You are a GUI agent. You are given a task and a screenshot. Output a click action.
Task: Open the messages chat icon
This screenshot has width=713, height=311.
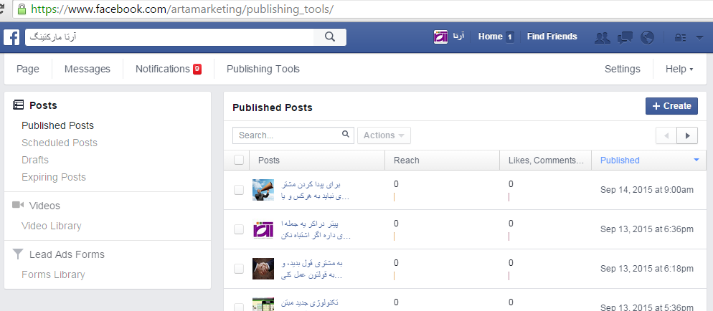625,37
